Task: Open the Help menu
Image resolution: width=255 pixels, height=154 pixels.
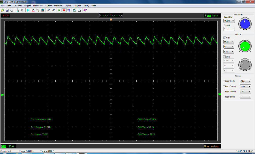Action: 94,6
